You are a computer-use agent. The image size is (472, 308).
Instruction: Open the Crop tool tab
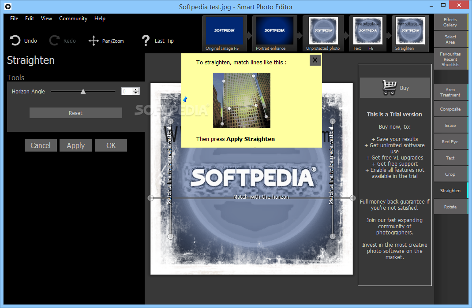[x=451, y=174]
